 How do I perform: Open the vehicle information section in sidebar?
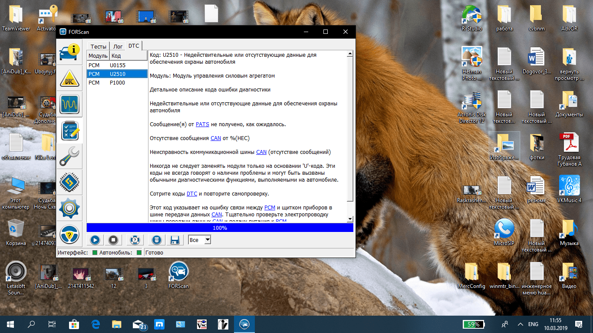(69, 51)
